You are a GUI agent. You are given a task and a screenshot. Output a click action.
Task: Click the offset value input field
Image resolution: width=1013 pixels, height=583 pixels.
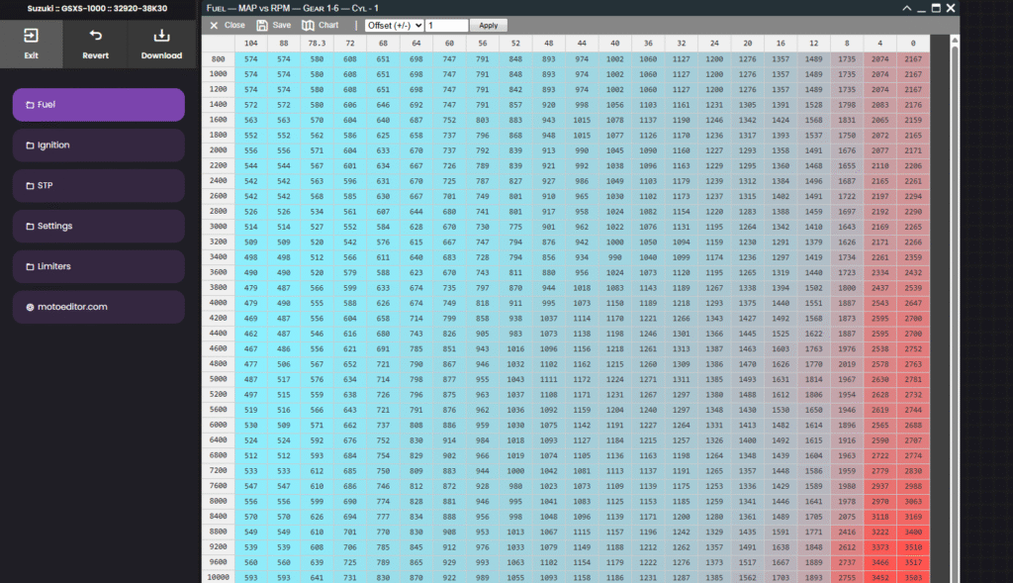pos(447,25)
